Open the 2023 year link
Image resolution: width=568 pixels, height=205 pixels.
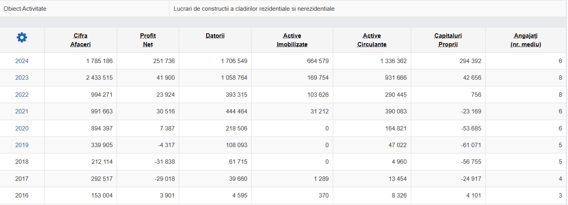point(22,78)
